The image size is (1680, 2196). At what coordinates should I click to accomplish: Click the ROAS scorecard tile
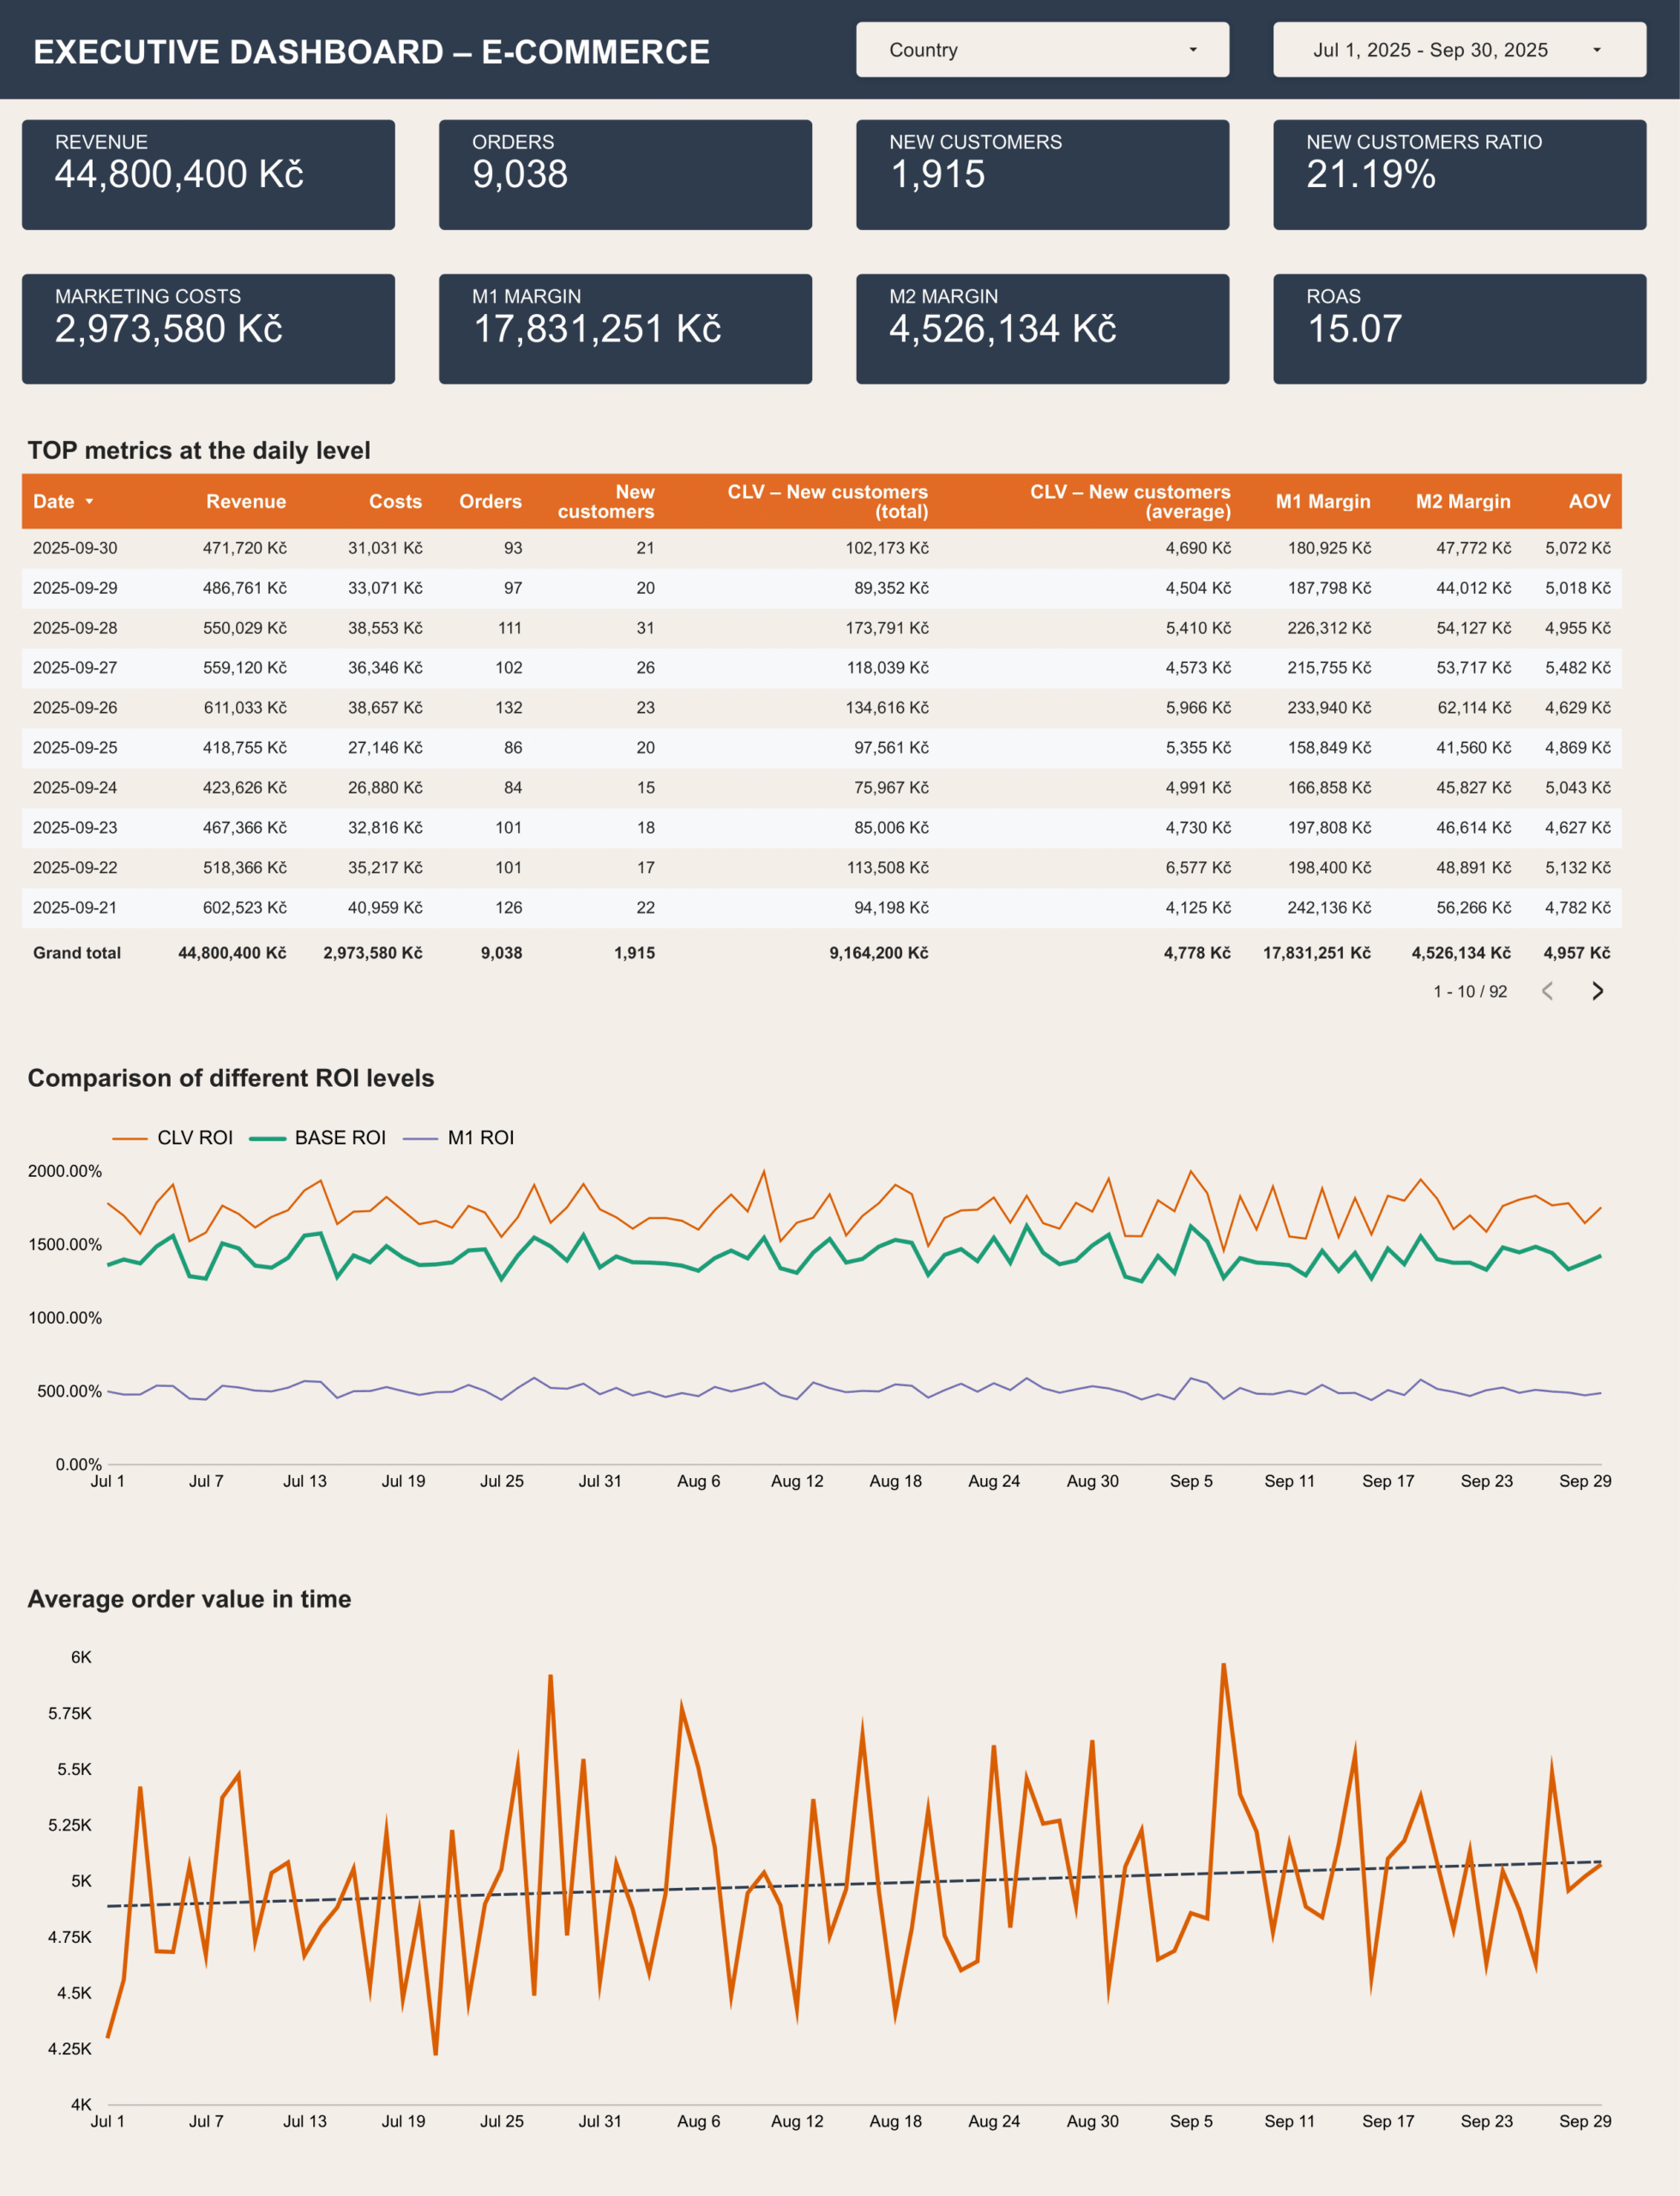pyautogui.click(x=1458, y=329)
